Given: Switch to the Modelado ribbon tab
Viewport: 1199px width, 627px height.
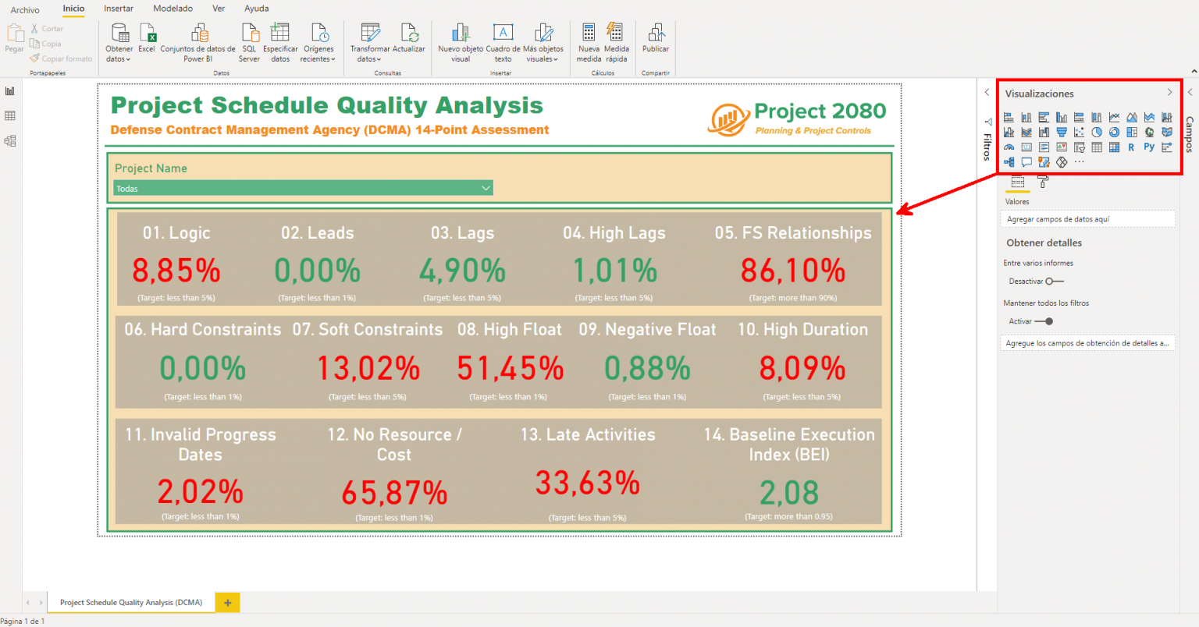Looking at the screenshot, I should (x=173, y=9).
